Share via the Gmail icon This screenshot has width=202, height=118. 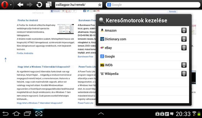click(x=98, y=11)
